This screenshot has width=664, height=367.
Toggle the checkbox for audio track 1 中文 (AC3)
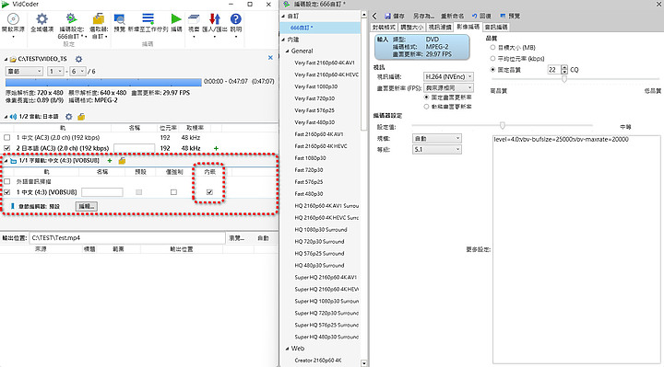click(7, 138)
